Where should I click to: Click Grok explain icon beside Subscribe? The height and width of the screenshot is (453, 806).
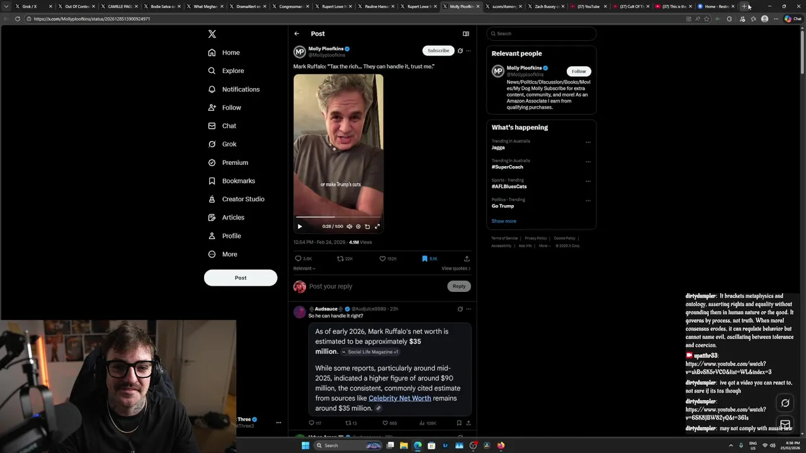tap(460, 51)
